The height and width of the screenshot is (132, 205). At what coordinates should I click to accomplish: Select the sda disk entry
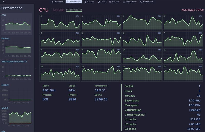[3, 131]
